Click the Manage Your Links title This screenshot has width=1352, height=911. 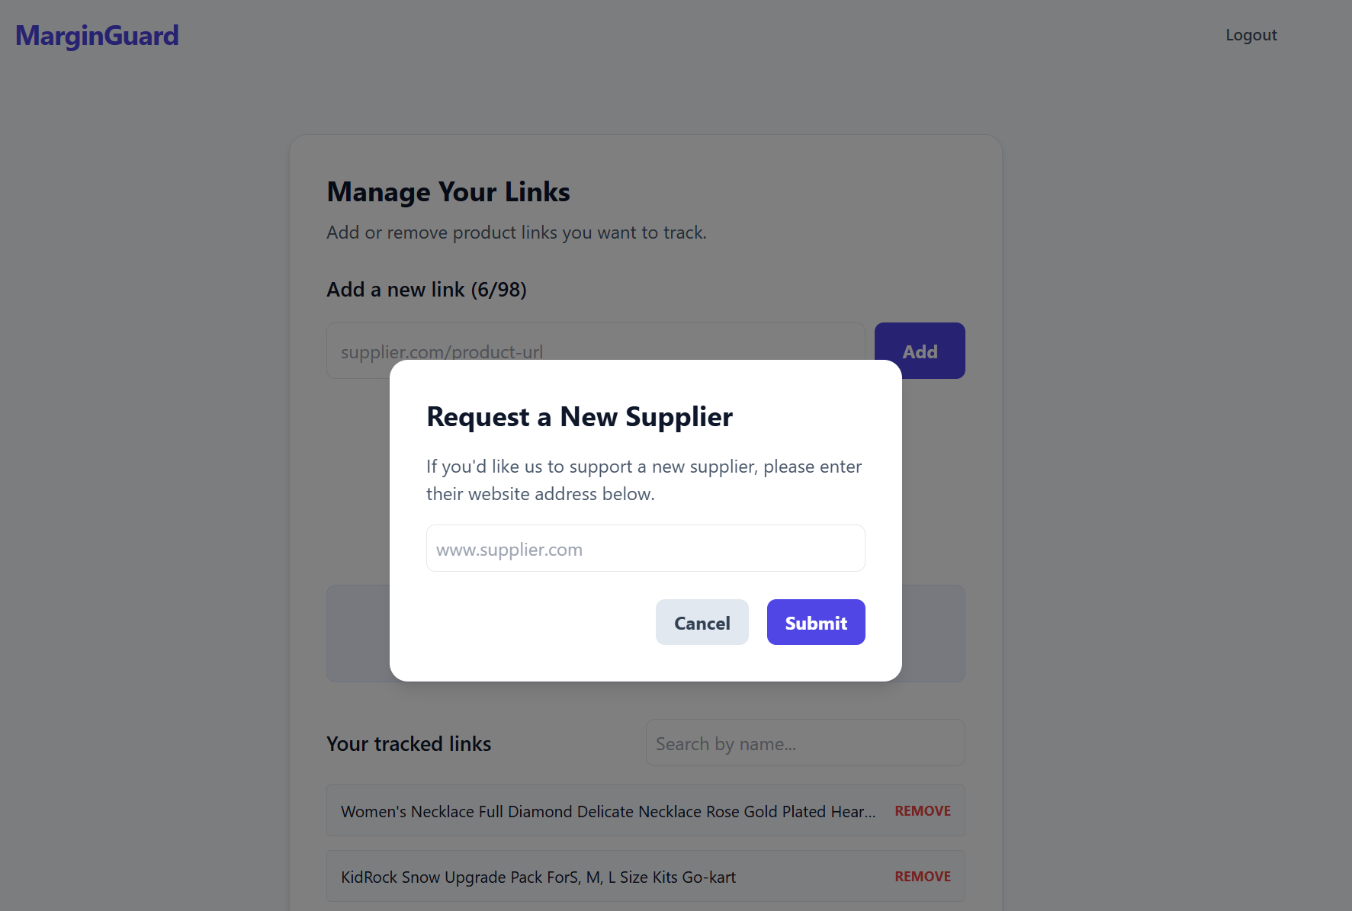point(448,191)
